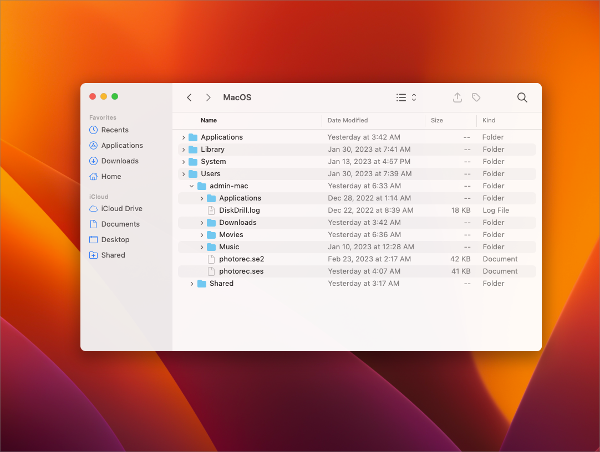Expand the Library folder

(184, 150)
